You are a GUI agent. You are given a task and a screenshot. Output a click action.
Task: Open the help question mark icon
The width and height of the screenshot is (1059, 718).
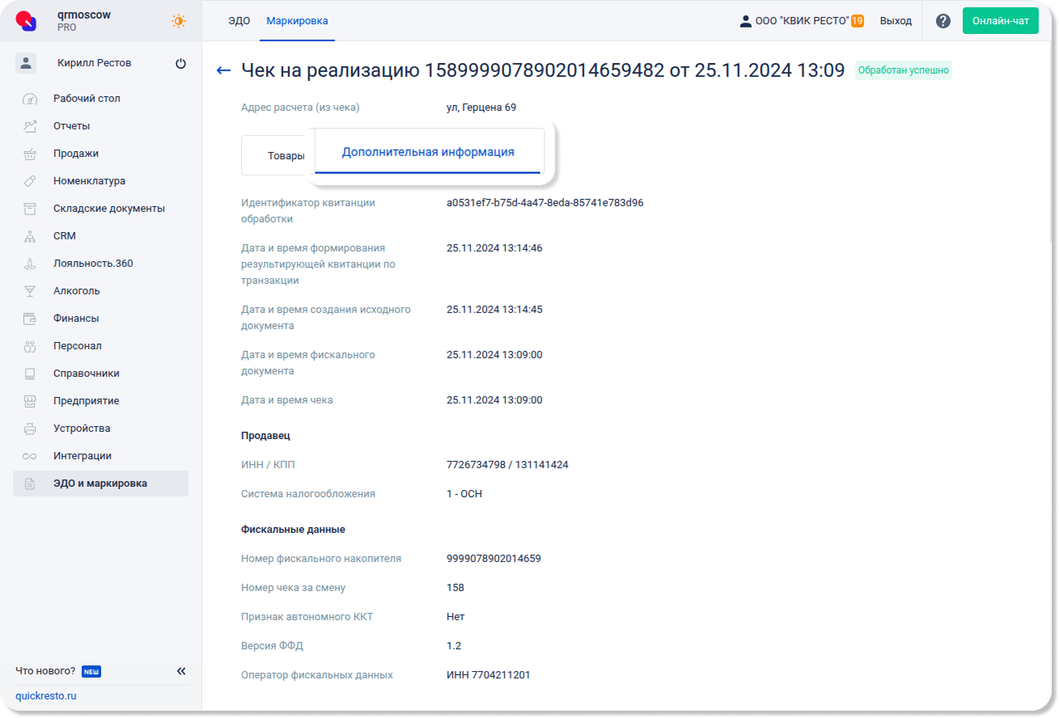pos(943,21)
